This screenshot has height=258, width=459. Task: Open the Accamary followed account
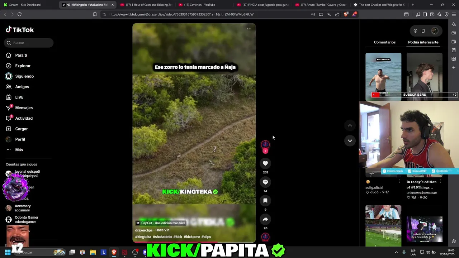[x=23, y=208]
